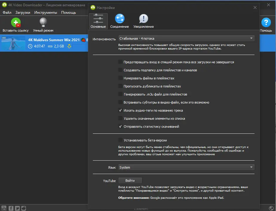Open the Помощь menu in menu bar
Viewport: 276px width, 211px height.
click(68, 13)
